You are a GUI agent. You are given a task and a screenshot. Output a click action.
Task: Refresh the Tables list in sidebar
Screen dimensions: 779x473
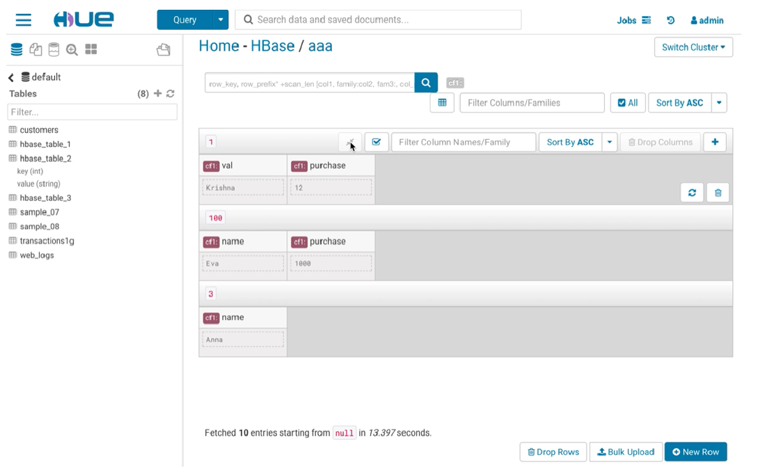[x=171, y=94]
